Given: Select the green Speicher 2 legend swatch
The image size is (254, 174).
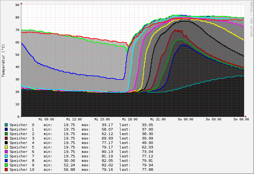Looking at the screenshot, I should 6,134.
